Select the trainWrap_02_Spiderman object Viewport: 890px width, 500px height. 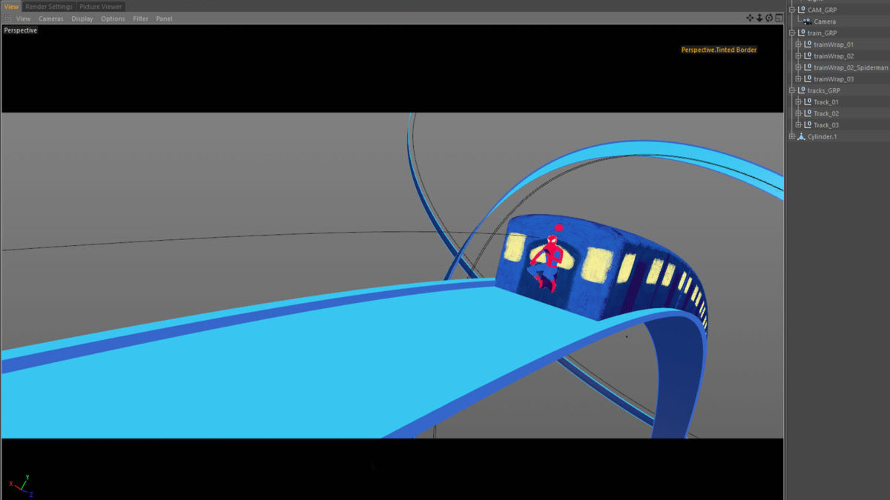click(850, 67)
